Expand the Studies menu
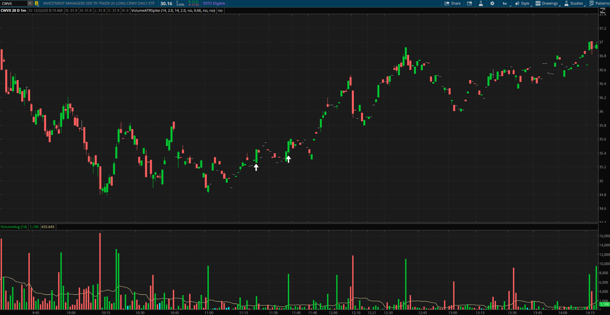This screenshot has width=610, height=315. tap(574, 3)
